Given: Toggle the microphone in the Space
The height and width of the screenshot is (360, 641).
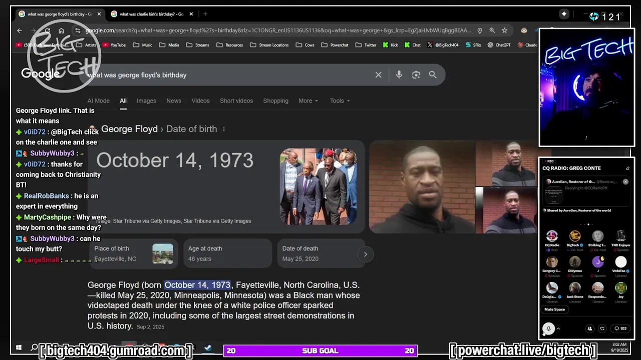Looking at the screenshot, I should tap(548, 328).
